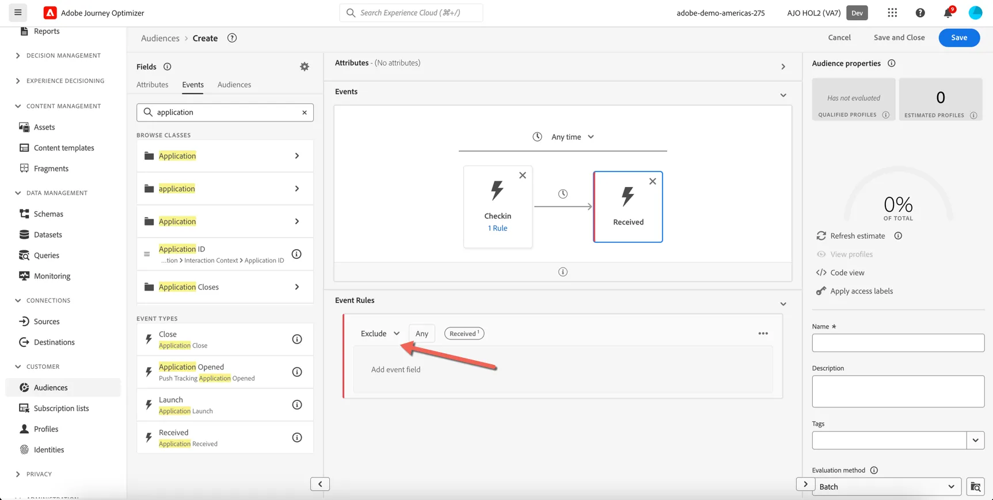993x500 pixels.
Task: Collapse the right properties panel arrow
Action: (x=805, y=484)
